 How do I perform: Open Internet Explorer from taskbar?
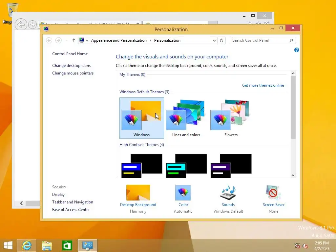[27, 245]
